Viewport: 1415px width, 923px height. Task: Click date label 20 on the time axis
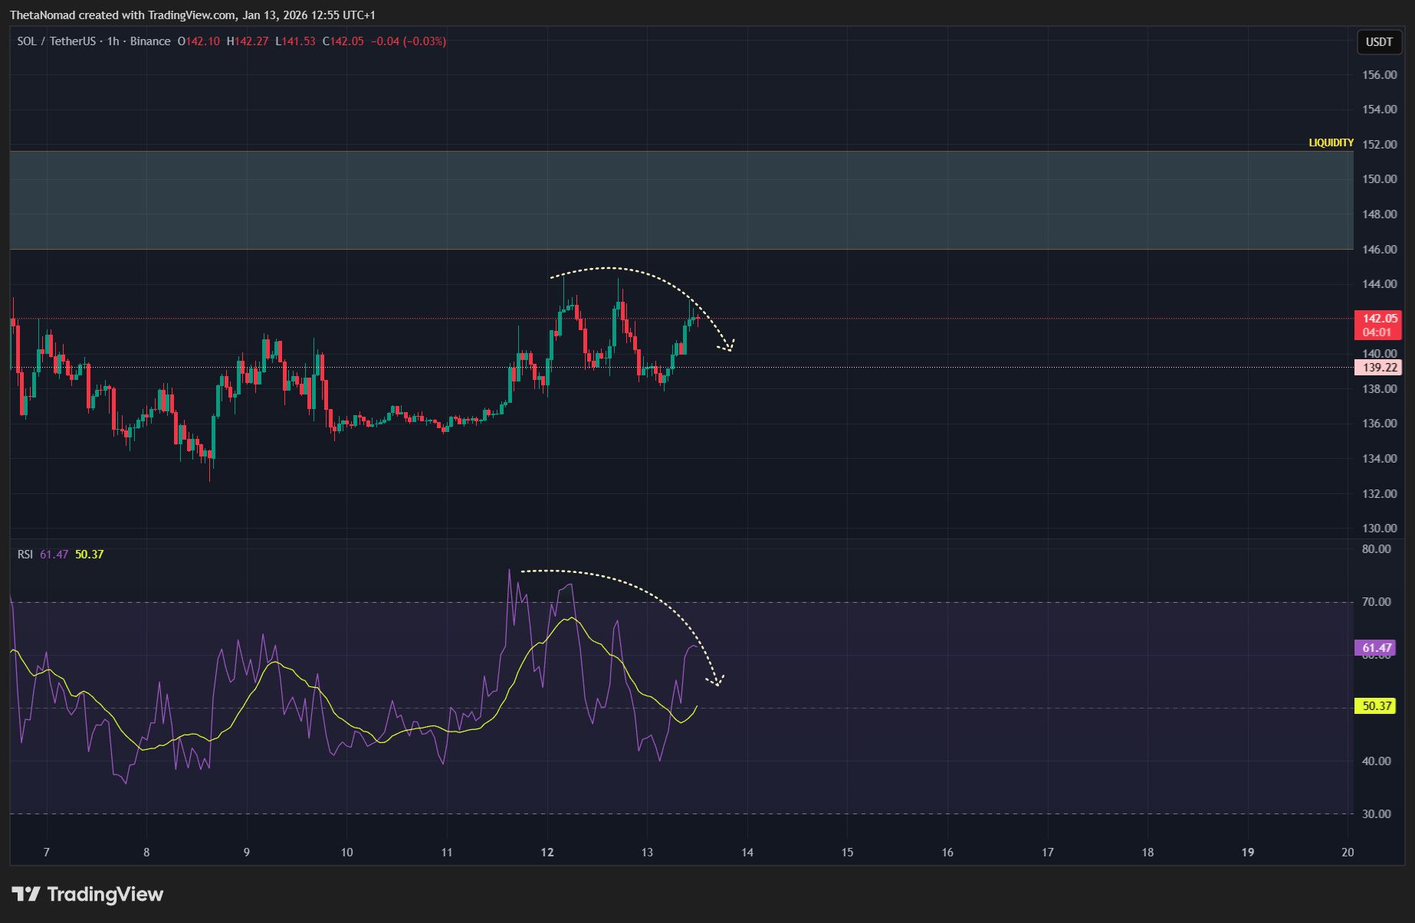click(1348, 853)
